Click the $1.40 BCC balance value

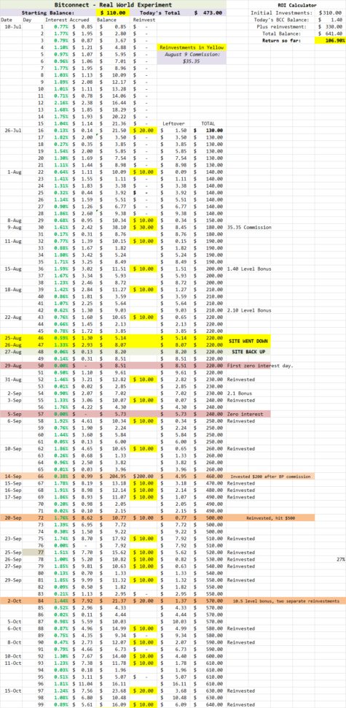(331, 20)
